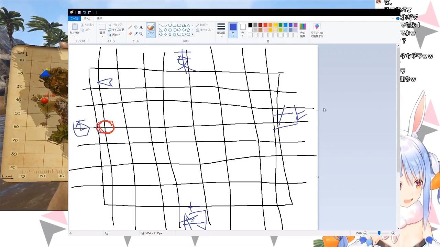Open Edit with Paint 3D

click(x=317, y=30)
